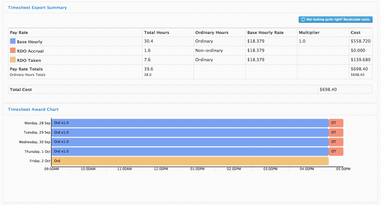381x205 pixels.
Task: Select Thursday 1 Oct OT segment
Action: [x=336, y=151]
